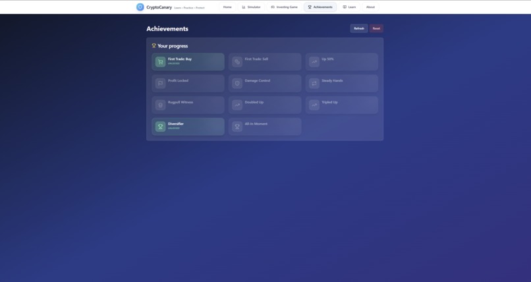Click the Achievements page heading

(167, 29)
